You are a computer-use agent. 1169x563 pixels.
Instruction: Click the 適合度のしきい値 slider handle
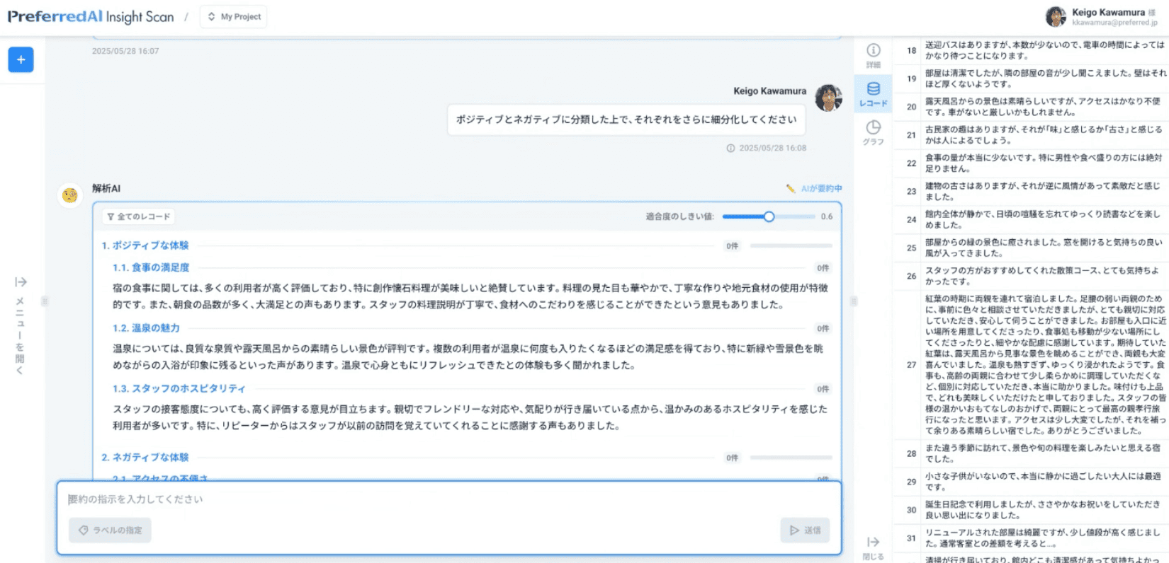769,216
